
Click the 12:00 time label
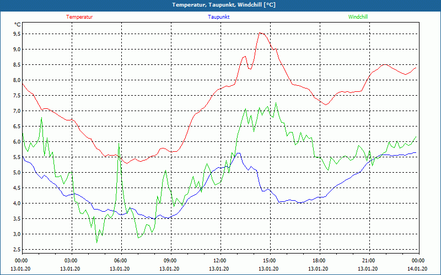click(x=219, y=261)
